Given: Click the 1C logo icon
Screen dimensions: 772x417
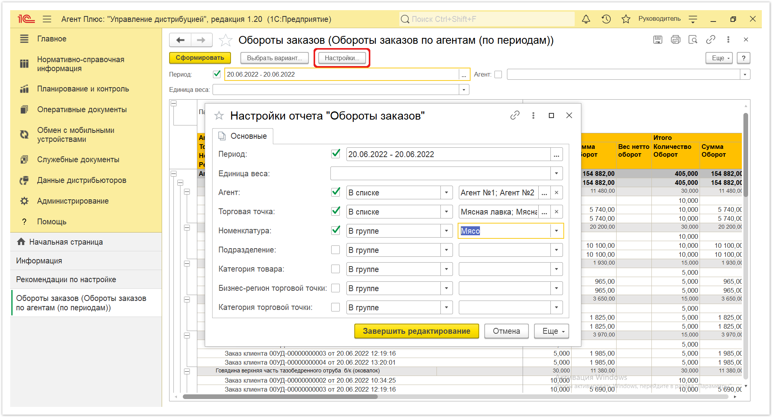Looking at the screenshot, I should [x=26, y=19].
